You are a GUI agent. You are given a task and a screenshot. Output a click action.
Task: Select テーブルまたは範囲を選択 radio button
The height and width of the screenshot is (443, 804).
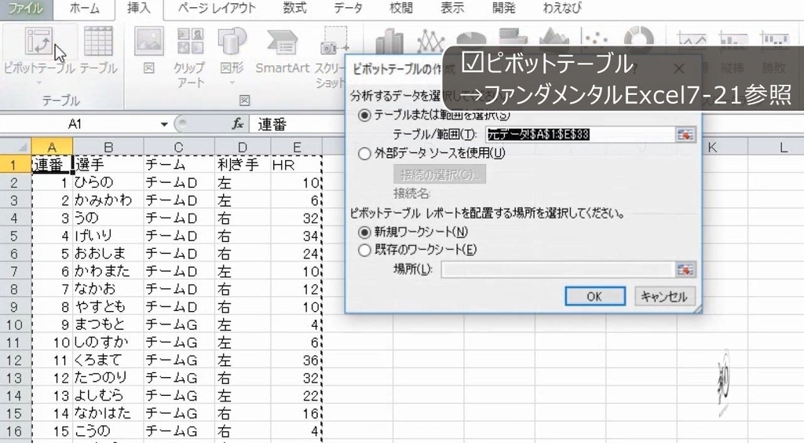click(x=364, y=115)
